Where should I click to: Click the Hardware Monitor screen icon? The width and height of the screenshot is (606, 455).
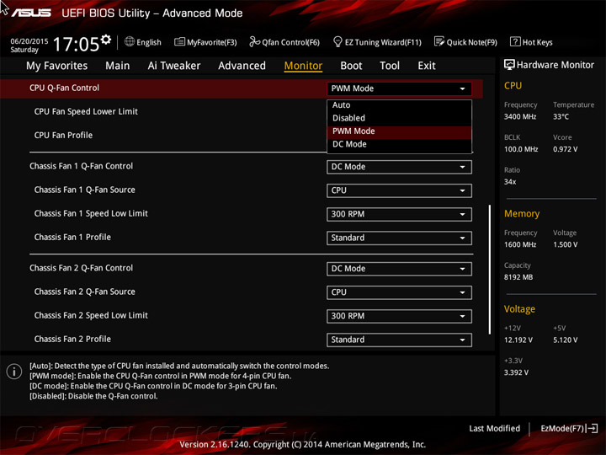[509, 65]
